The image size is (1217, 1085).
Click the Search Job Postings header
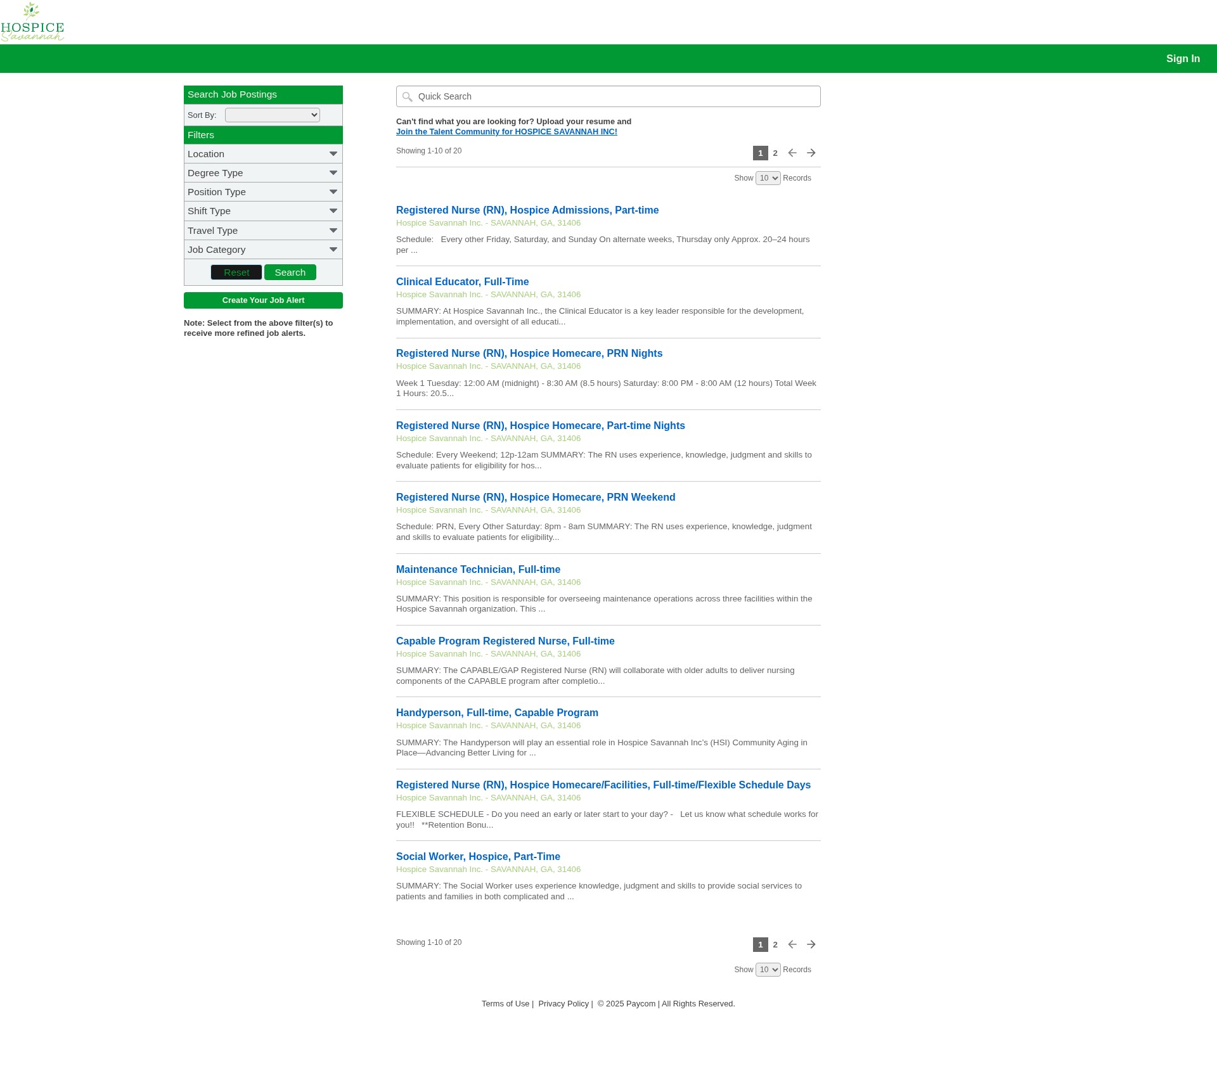(x=263, y=94)
